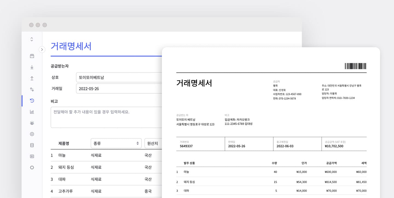Click the add new item plus icon

32,134
